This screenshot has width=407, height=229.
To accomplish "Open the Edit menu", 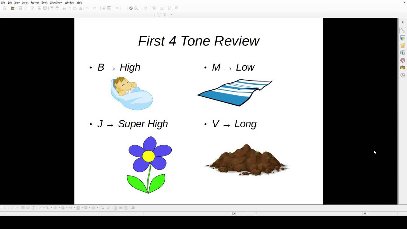I will coord(10,3).
